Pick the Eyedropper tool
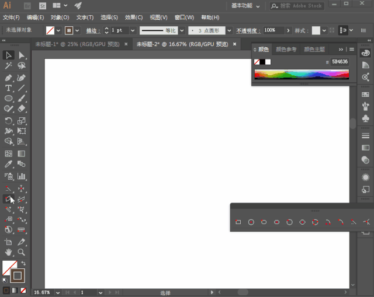The height and width of the screenshot is (297, 374). tap(8, 164)
